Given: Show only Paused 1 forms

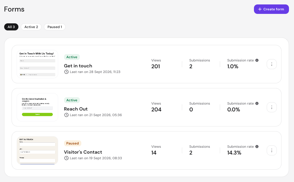Looking at the screenshot, I should point(55,27).
